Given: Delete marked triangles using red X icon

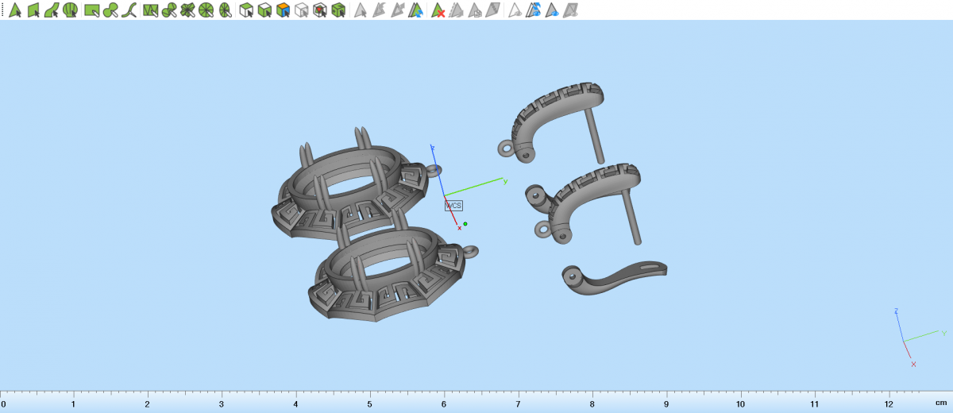Looking at the screenshot, I should (438, 10).
